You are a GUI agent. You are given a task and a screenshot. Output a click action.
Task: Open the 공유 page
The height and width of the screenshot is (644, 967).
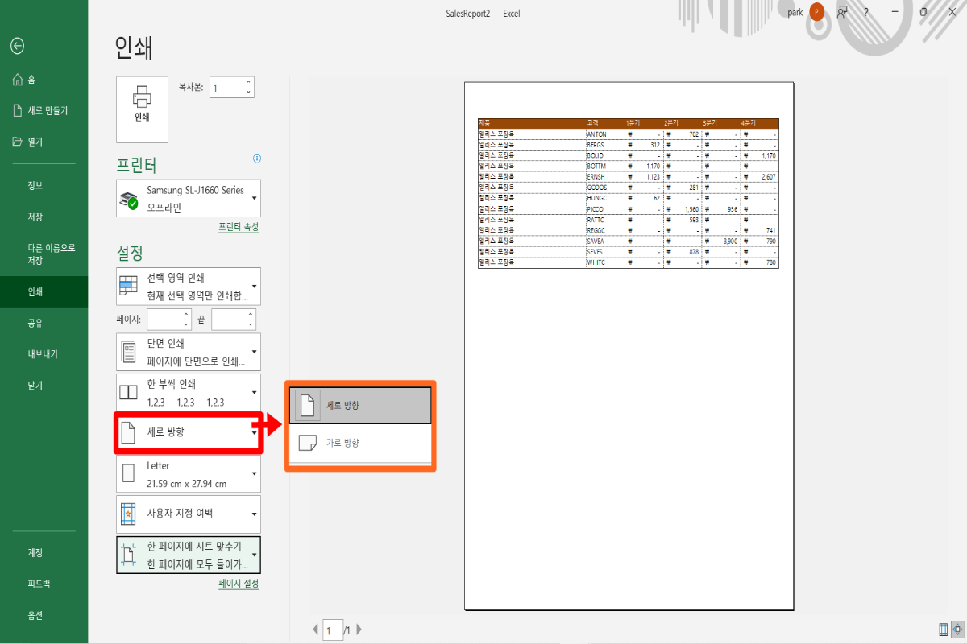tap(44, 323)
